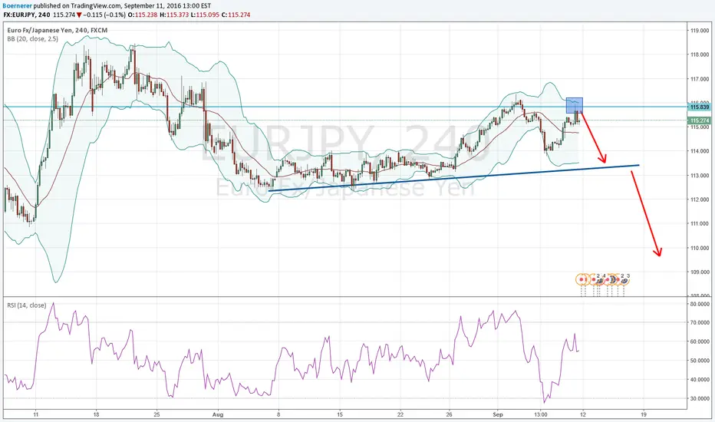Click the date 26 on the time axis
The height and width of the screenshot is (422, 715).
point(449,414)
